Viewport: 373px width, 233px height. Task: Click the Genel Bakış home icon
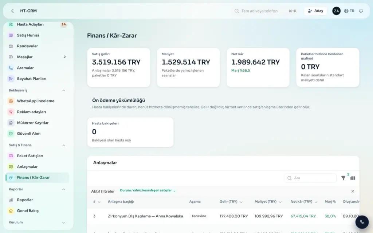click(11, 211)
